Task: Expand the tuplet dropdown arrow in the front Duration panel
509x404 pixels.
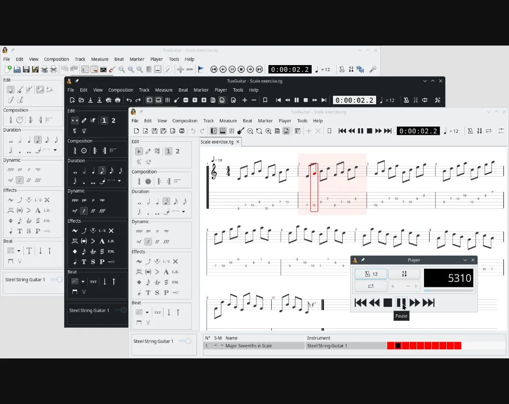Action: pos(183,212)
